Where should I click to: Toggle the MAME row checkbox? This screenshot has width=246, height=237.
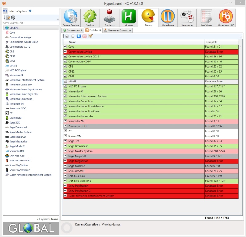point(65,81)
